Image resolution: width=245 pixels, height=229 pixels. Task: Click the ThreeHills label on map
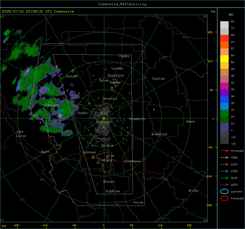tap(137, 119)
